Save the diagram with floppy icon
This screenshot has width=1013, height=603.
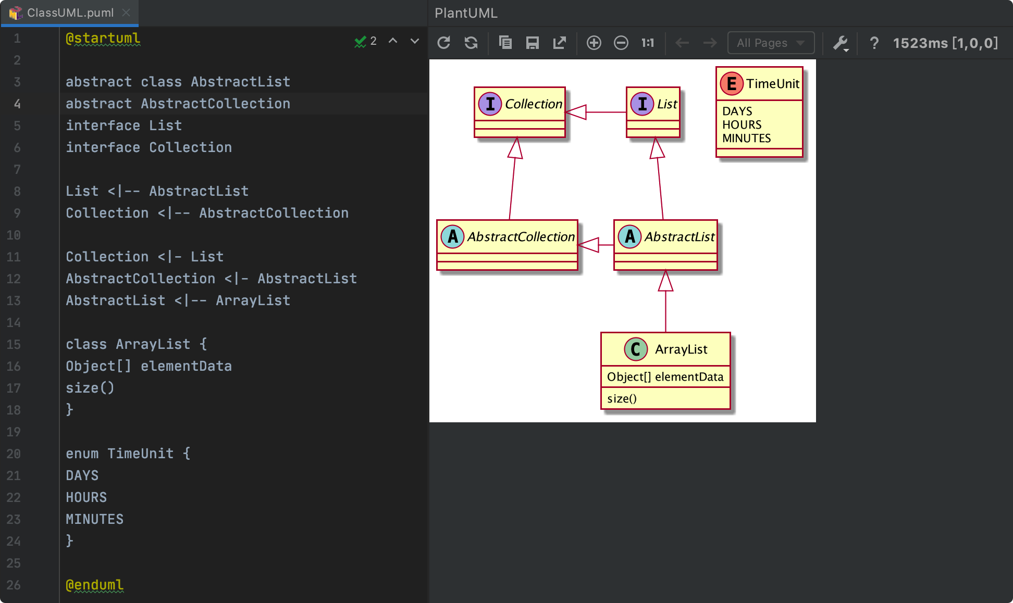[x=532, y=43]
